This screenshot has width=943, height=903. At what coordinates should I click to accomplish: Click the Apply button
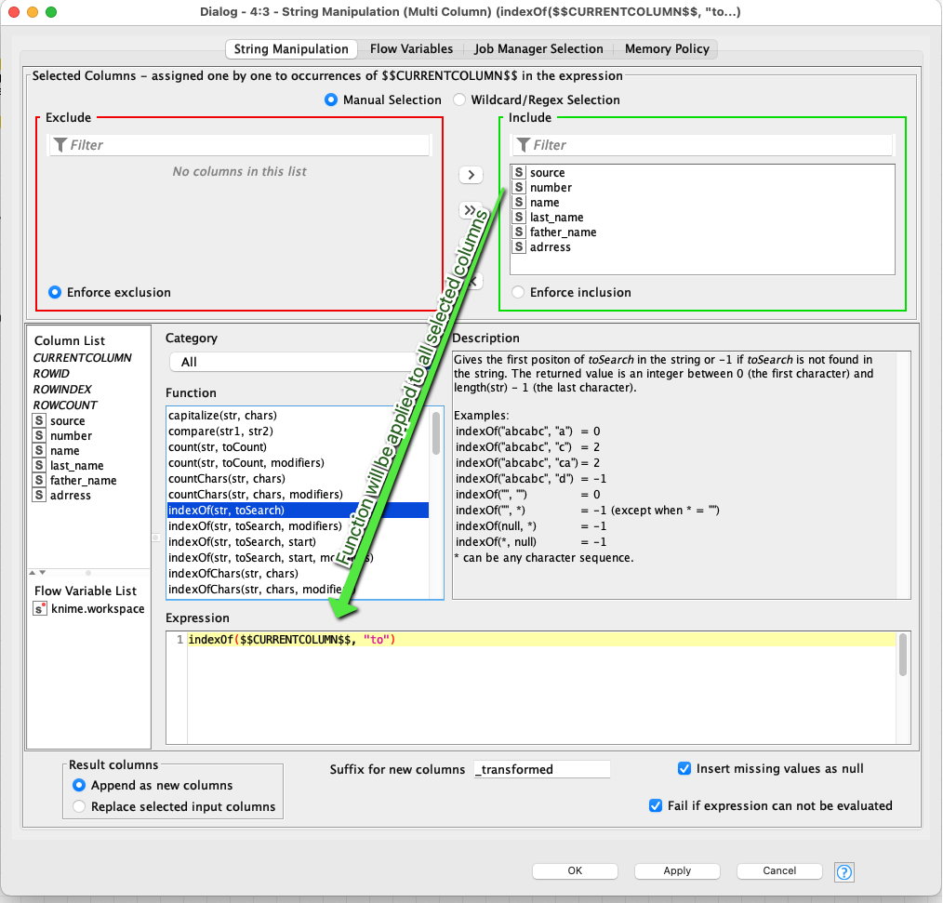[677, 870]
